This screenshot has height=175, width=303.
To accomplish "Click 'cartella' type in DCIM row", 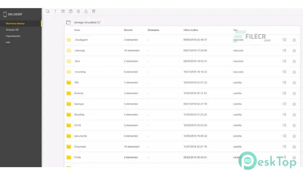I will coord(237,125).
